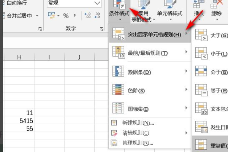This screenshot has height=152, width=228.
Task: Click the Color Scales (色阶) icon
Action: pyautogui.click(x=118, y=90)
